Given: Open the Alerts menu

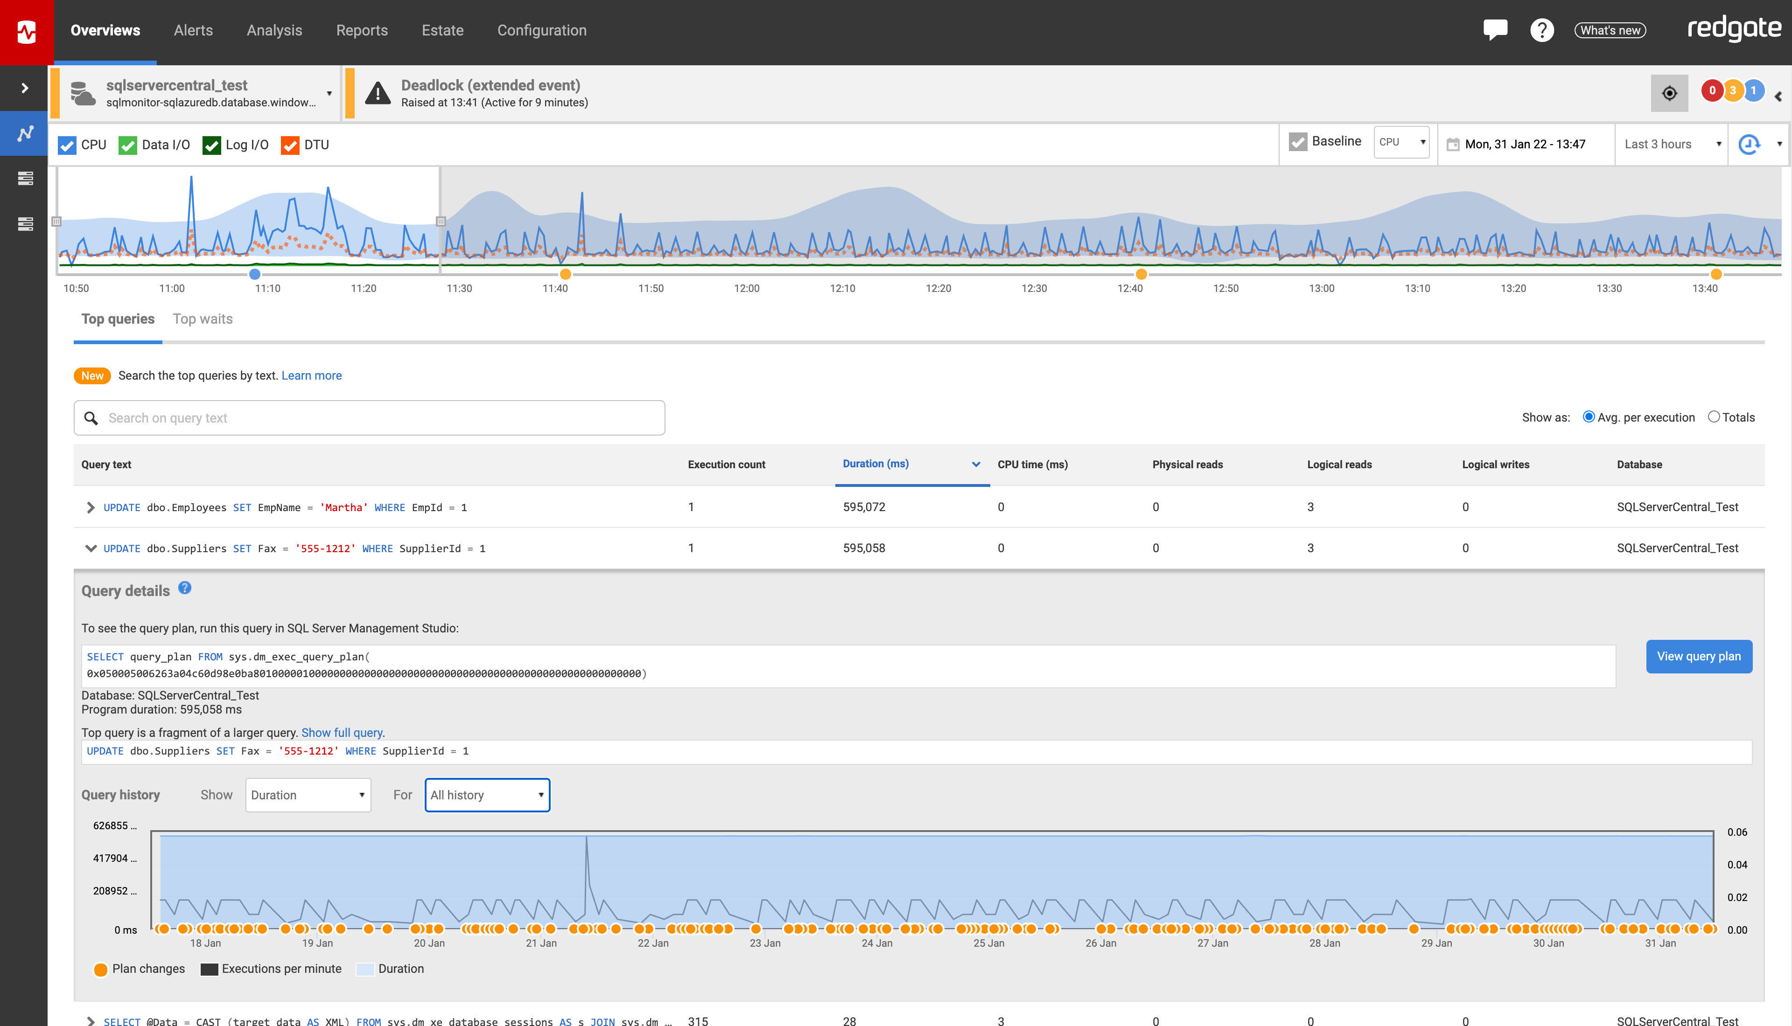Looking at the screenshot, I should pyautogui.click(x=193, y=30).
